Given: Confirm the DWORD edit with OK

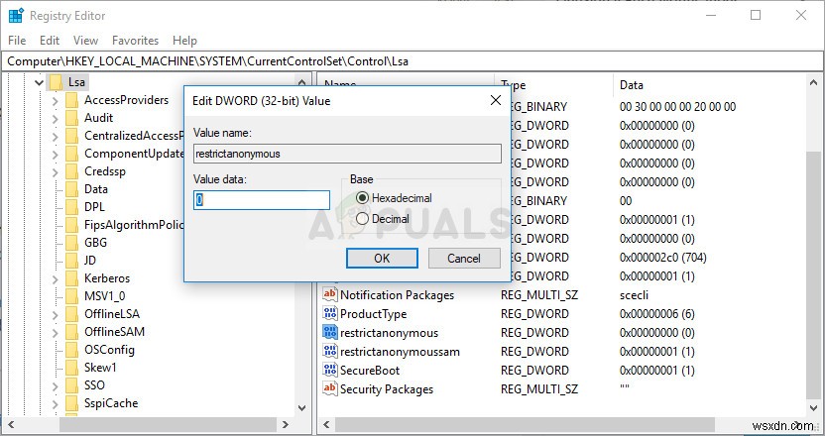Looking at the screenshot, I should point(382,259).
